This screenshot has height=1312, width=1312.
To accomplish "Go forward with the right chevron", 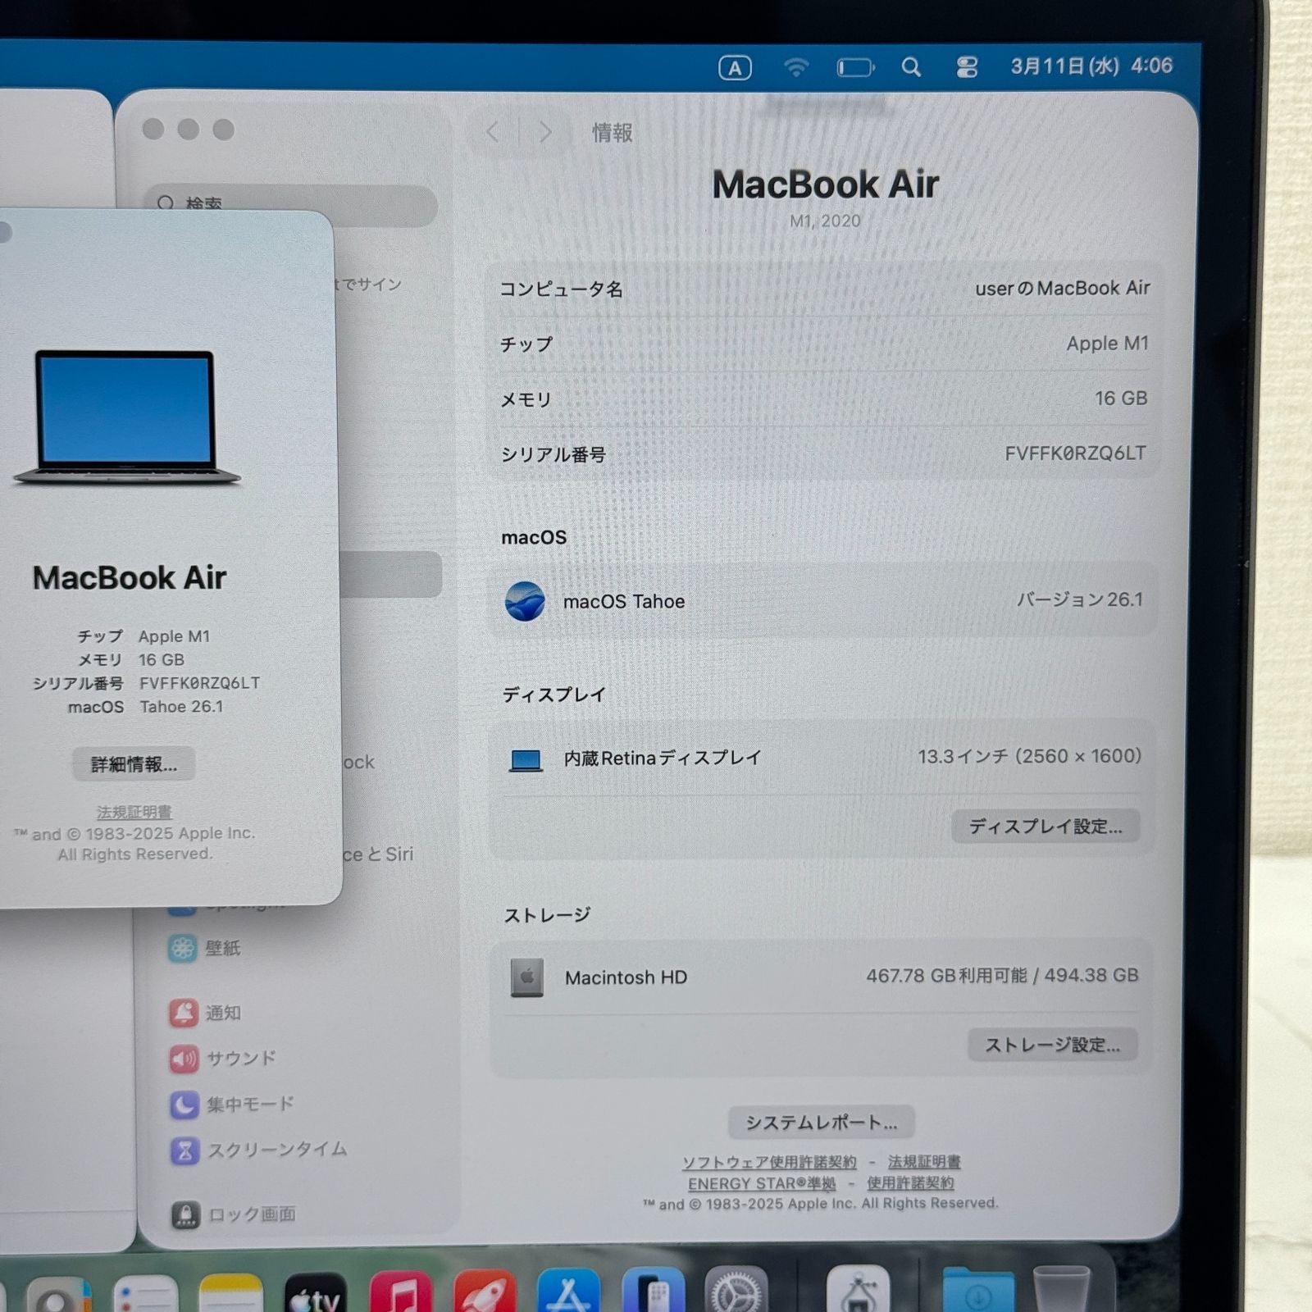I will point(544,132).
